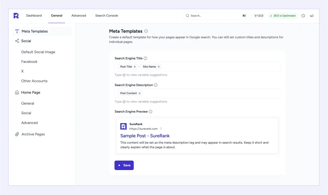The width and height of the screenshot is (328, 195).
Task: Click the SEO is Optimized status badge
Action: (283, 16)
